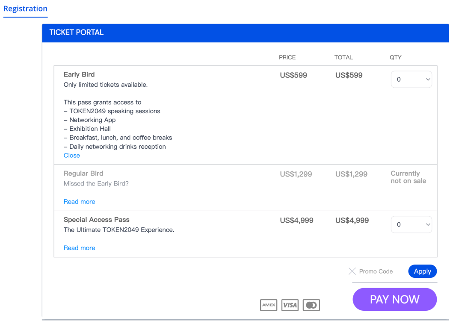Click the PAY NOW button
The height and width of the screenshot is (327, 462).
(394, 299)
